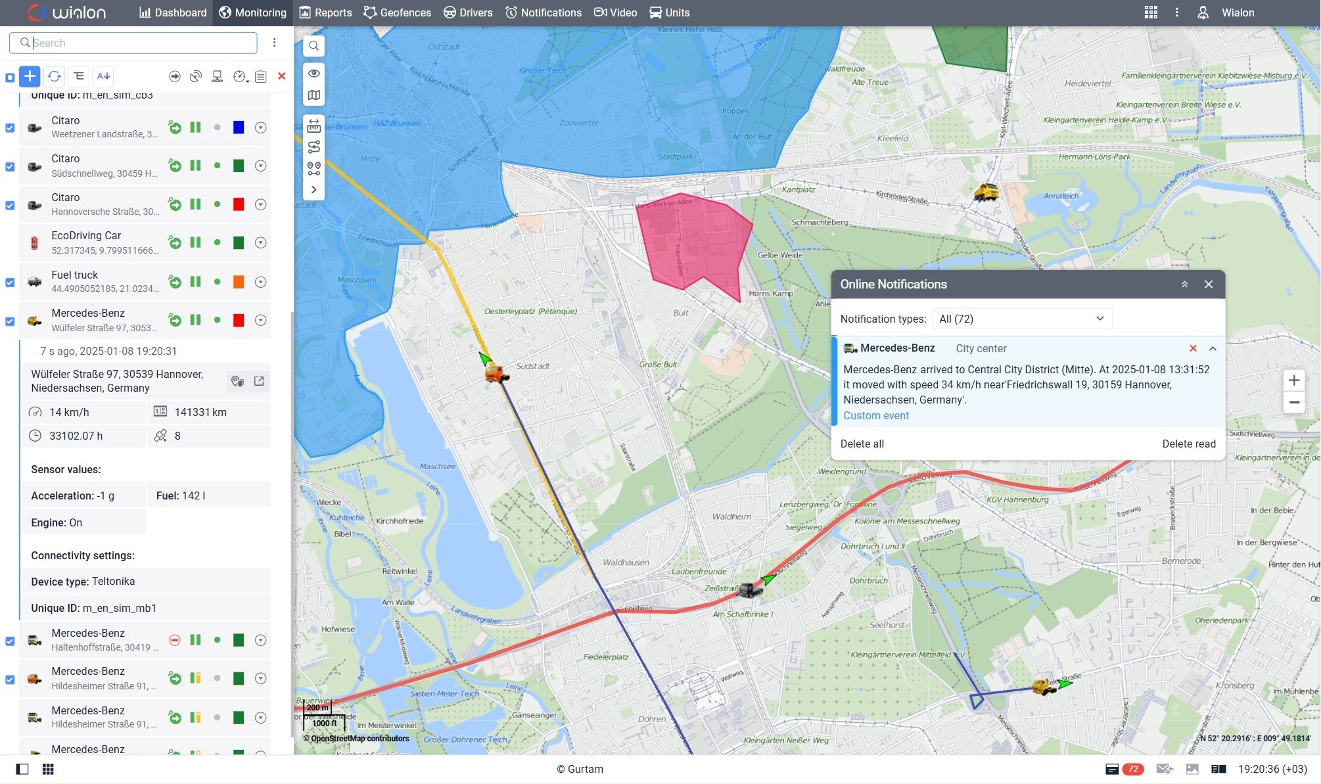Click the zoom out button on map
This screenshot has width=1321, height=784.
coord(1296,402)
